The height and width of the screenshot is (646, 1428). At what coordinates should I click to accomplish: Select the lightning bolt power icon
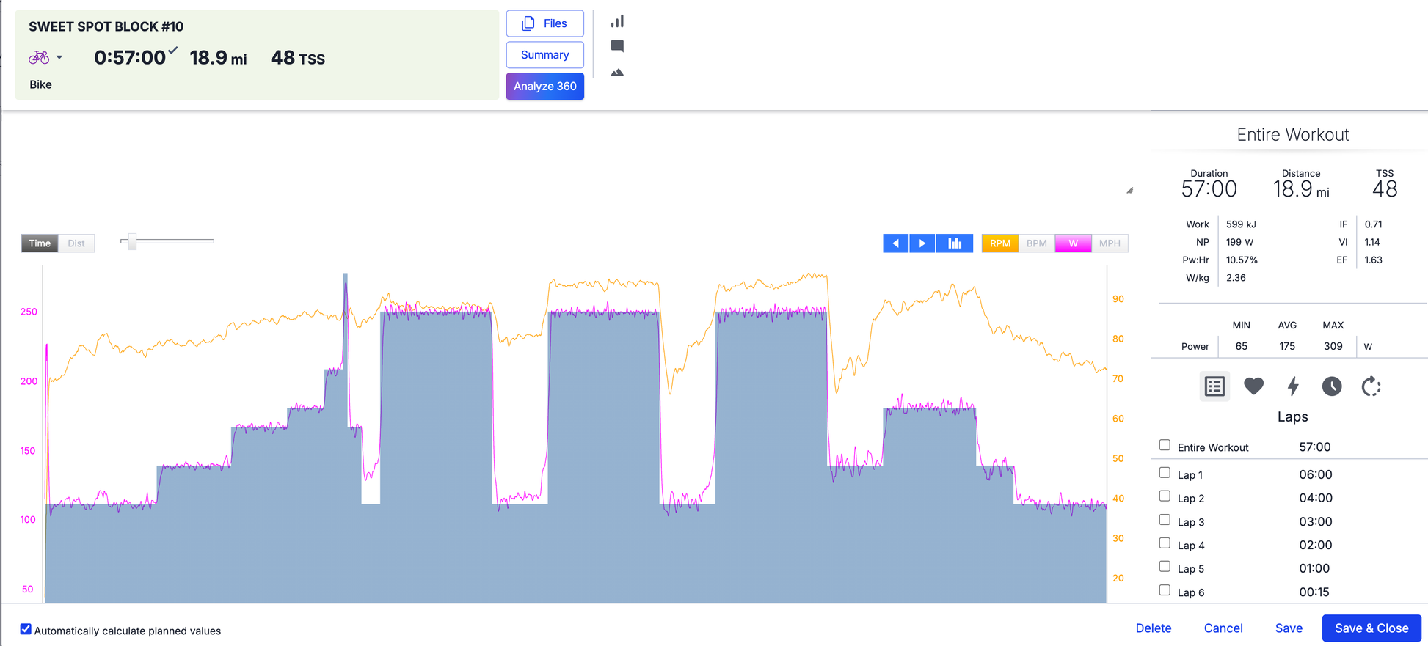point(1293,386)
